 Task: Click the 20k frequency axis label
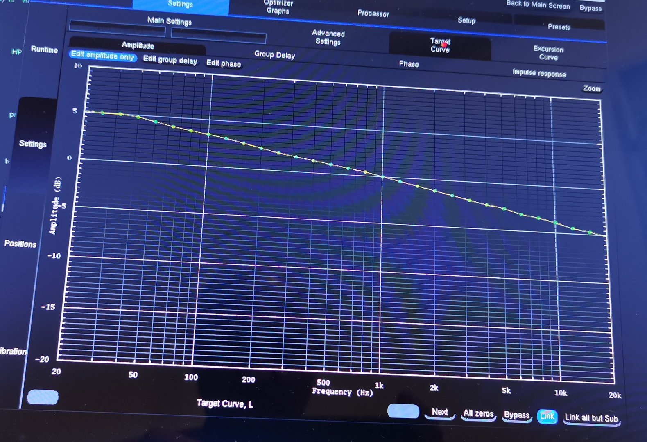pyautogui.click(x=615, y=395)
